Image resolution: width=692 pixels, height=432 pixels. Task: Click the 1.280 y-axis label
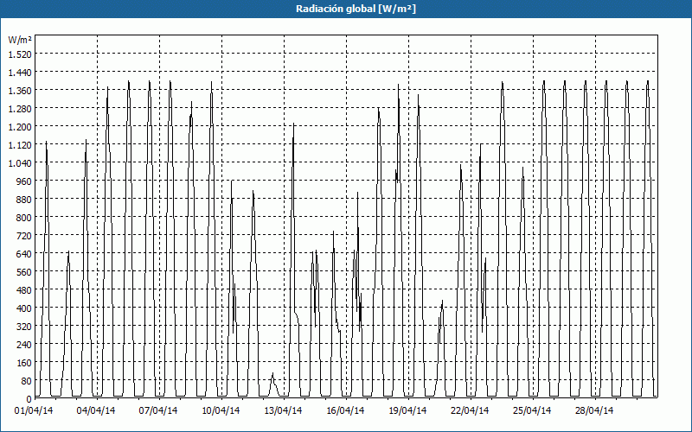click(20, 109)
